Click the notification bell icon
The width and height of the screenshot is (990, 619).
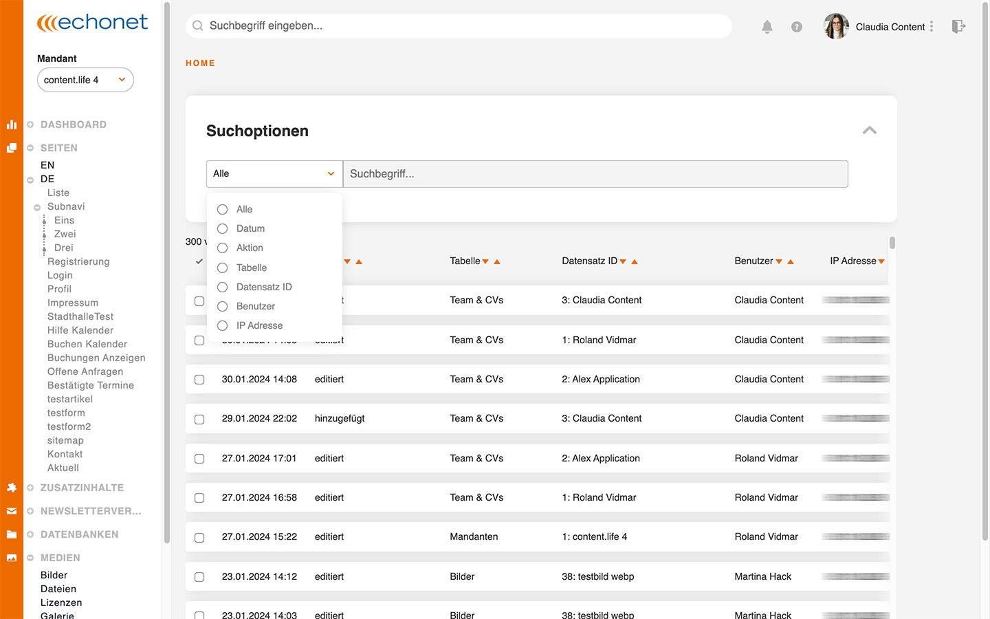tap(767, 27)
